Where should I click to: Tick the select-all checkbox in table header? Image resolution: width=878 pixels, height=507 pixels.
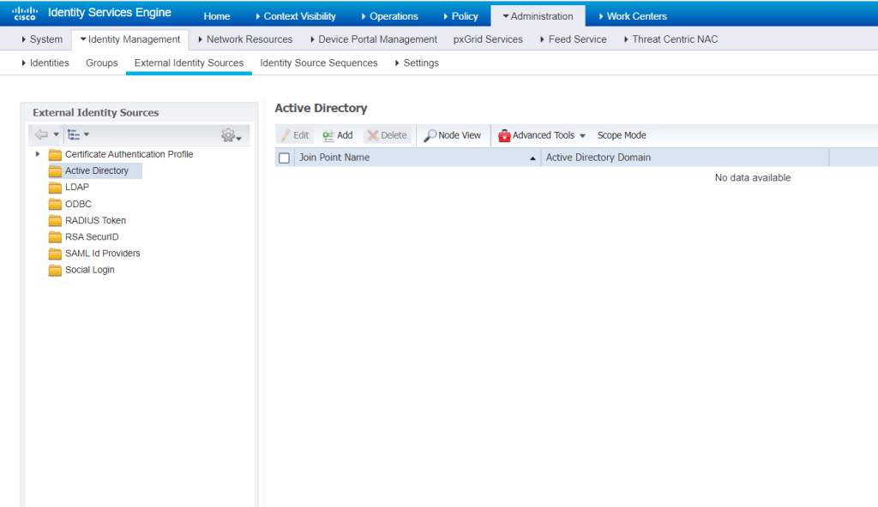tap(285, 158)
